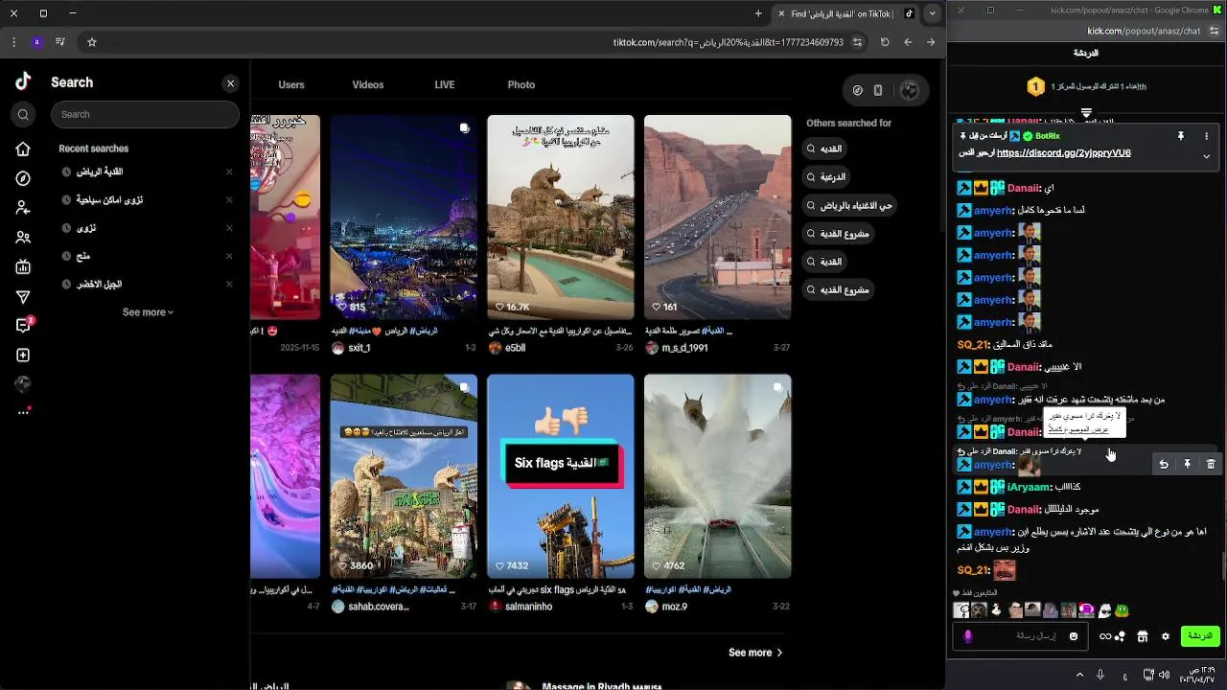Click the TikTok sidebar Search input field
This screenshot has width=1227, height=690.
pyautogui.click(x=145, y=114)
